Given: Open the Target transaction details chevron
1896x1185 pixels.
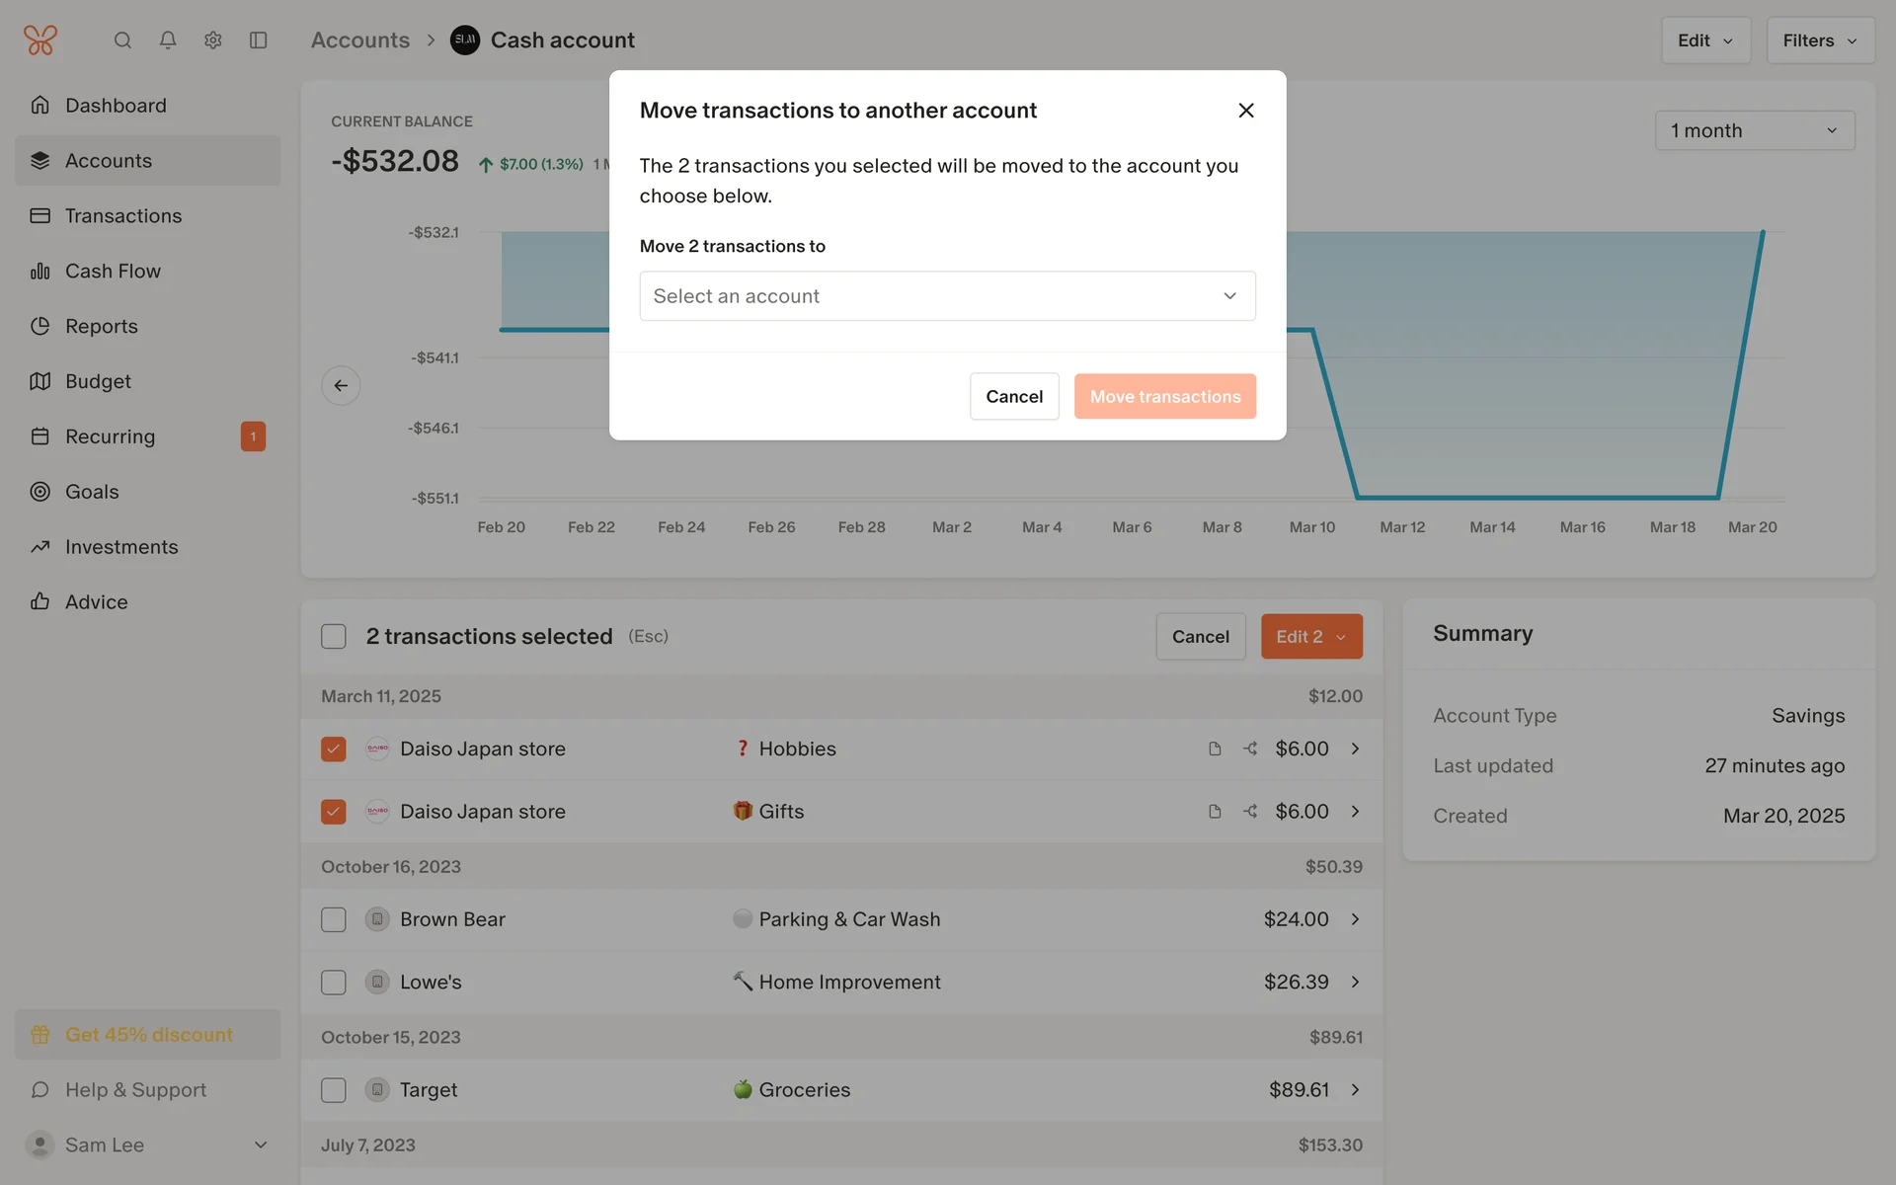Looking at the screenshot, I should click(x=1355, y=1090).
